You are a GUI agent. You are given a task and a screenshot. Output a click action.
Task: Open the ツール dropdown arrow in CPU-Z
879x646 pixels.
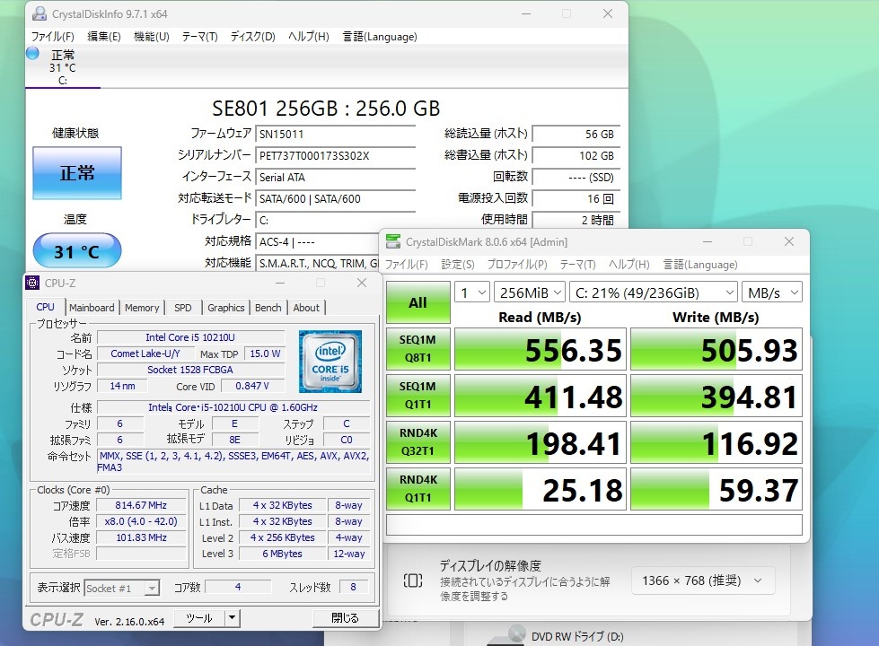(x=232, y=618)
